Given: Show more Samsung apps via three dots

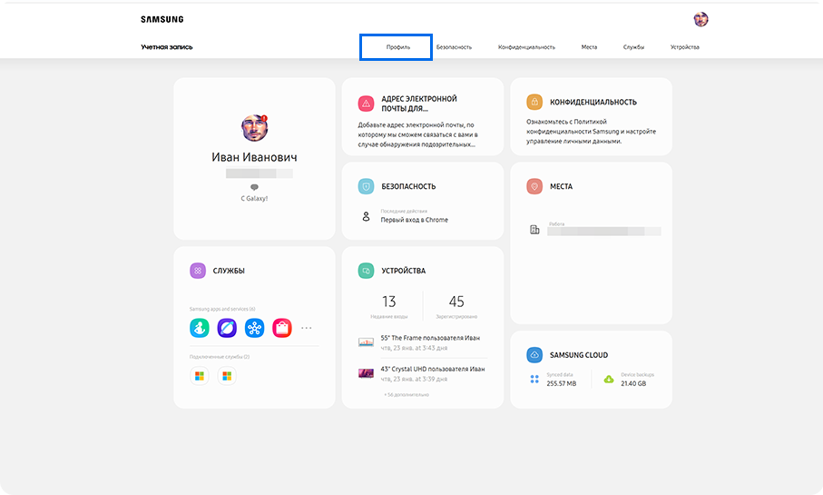Looking at the screenshot, I should (x=307, y=328).
